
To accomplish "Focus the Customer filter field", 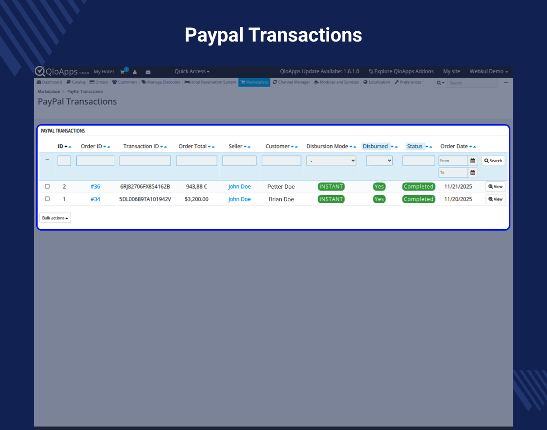I will (281, 161).
